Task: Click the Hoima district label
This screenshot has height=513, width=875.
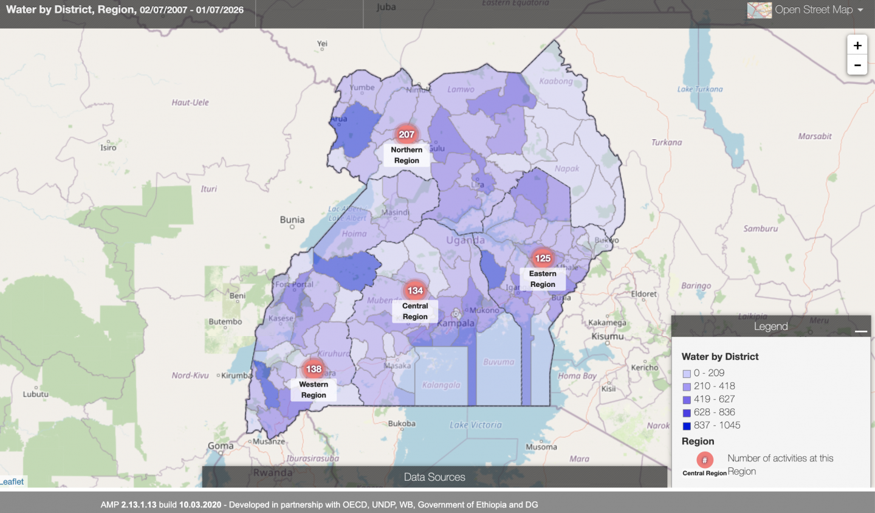Action: click(x=354, y=233)
